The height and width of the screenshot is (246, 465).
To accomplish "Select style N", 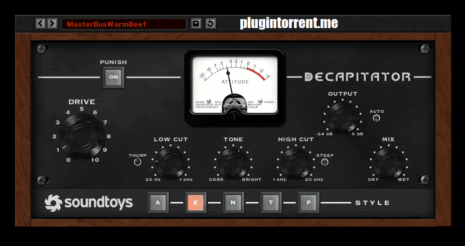I will 233,202.
